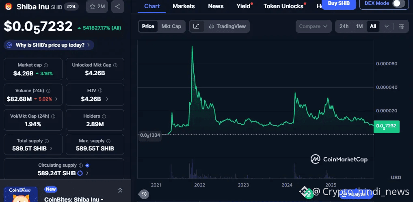
Task: Select 24h time range
Action: coord(344,26)
